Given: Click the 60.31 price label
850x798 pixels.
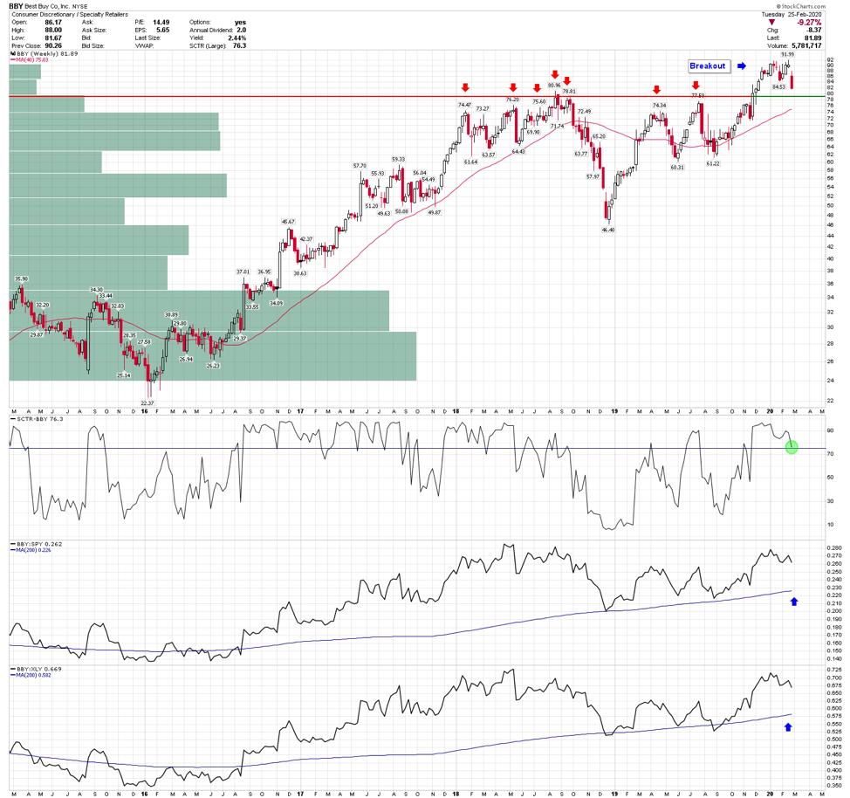Looking at the screenshot, I should coord(677,167).
